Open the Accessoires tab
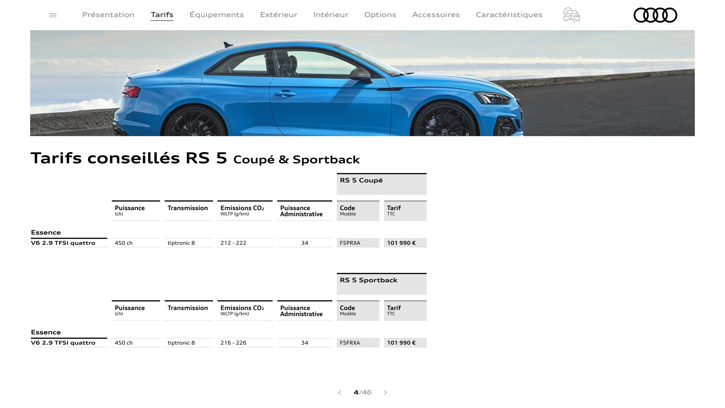Viewport: 725px width, 408px height. tap(436, 15)
